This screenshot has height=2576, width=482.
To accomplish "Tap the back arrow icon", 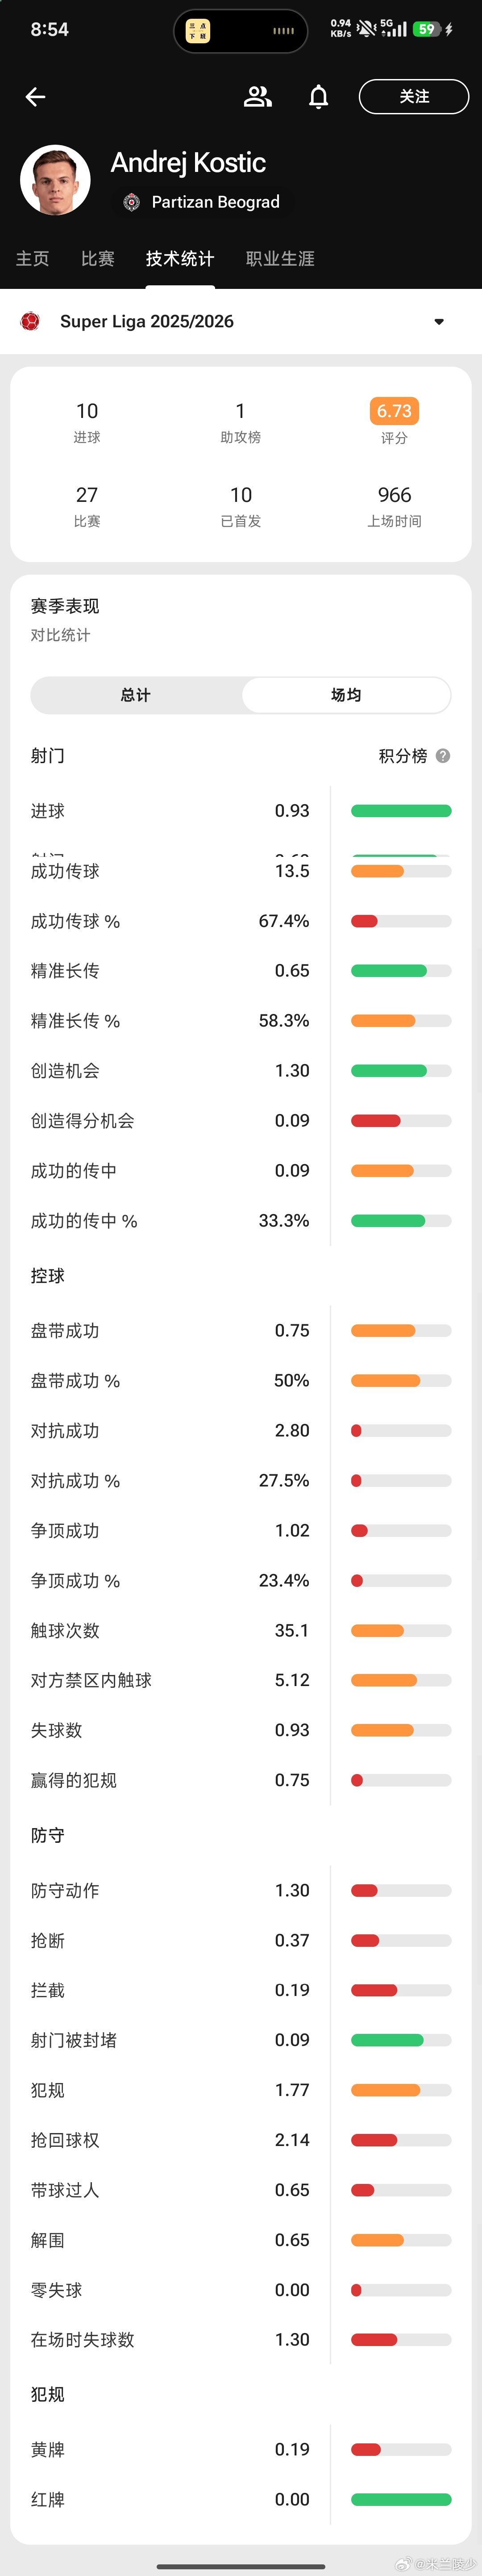I will pos(35,97).
